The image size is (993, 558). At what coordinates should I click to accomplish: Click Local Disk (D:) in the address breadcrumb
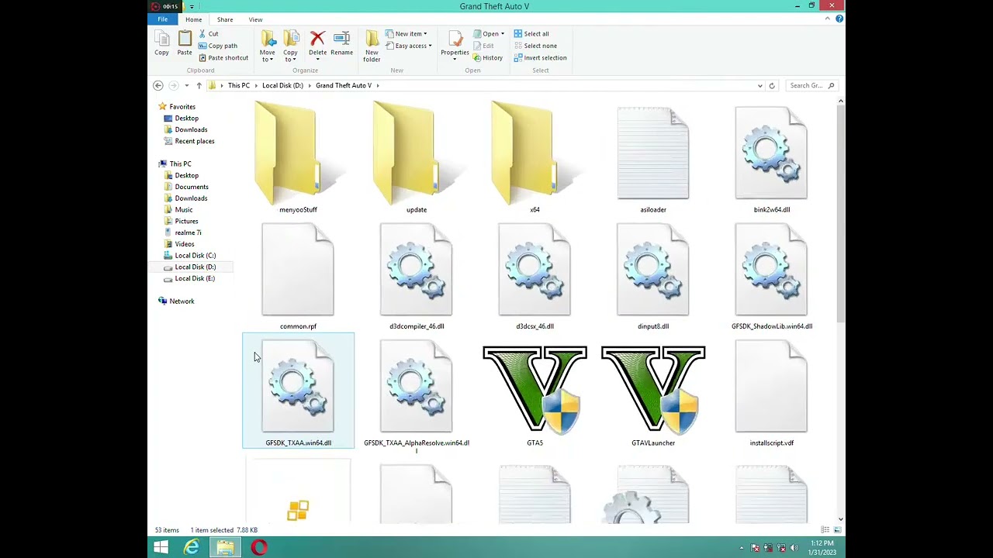point(282,85)
